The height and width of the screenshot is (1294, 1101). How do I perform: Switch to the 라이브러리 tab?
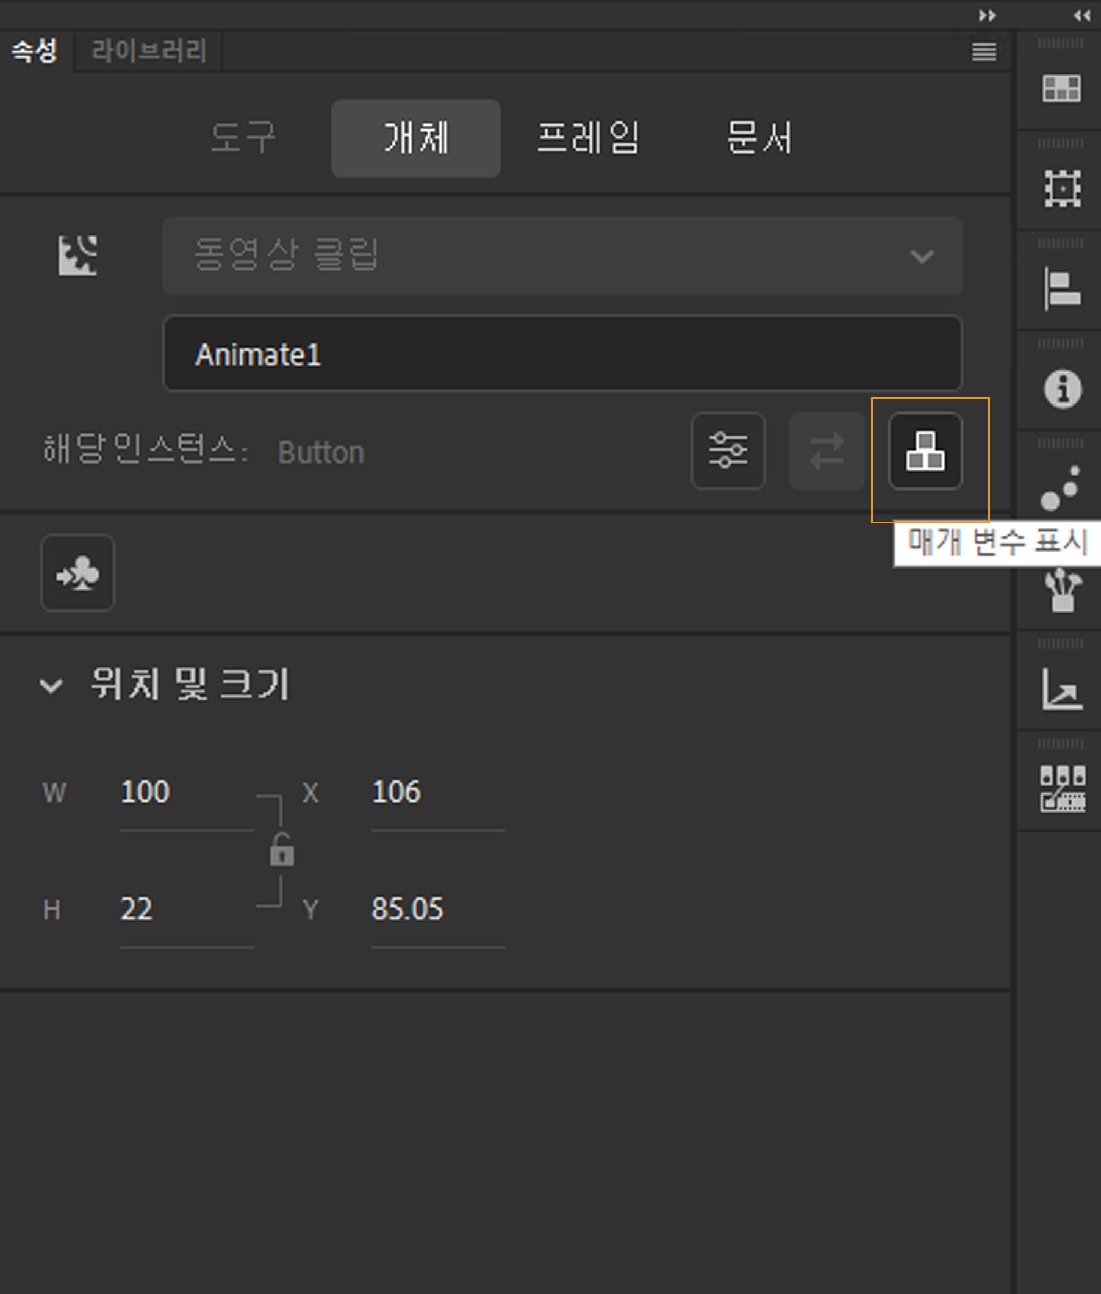149,51
